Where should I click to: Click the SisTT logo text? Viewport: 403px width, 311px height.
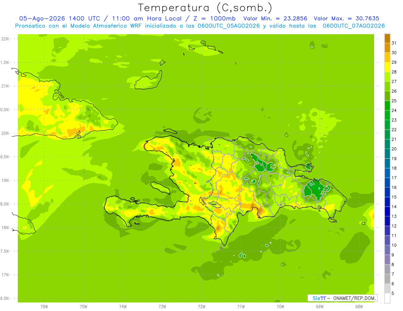click(x=319, y=298)
